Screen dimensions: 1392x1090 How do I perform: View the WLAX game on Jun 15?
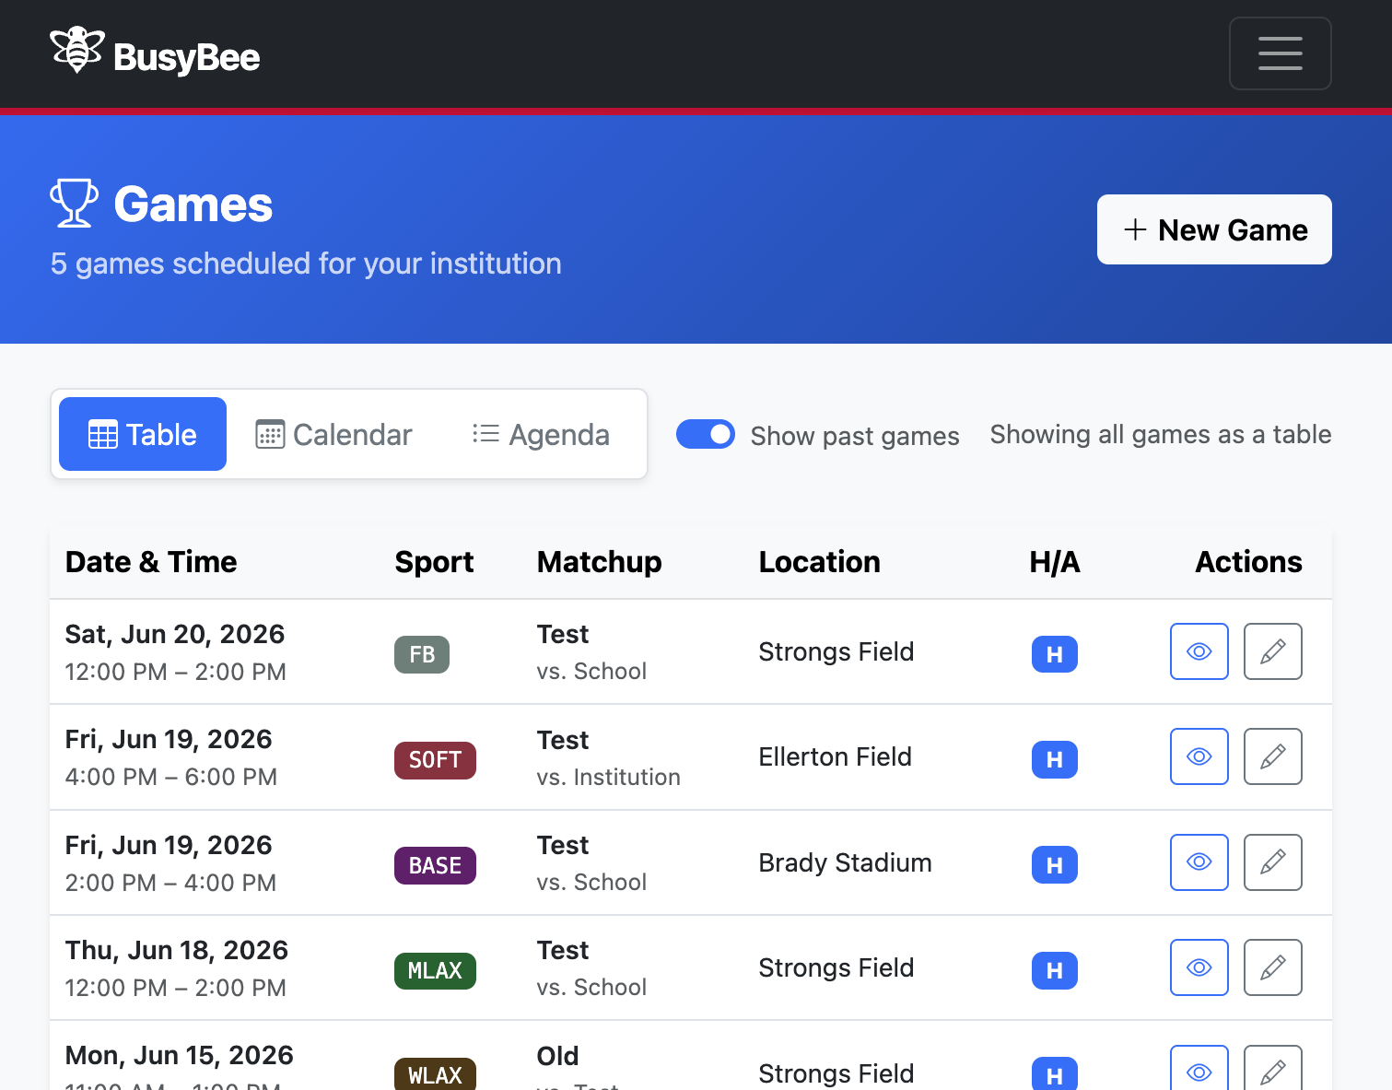[x=1199, y=1069]
